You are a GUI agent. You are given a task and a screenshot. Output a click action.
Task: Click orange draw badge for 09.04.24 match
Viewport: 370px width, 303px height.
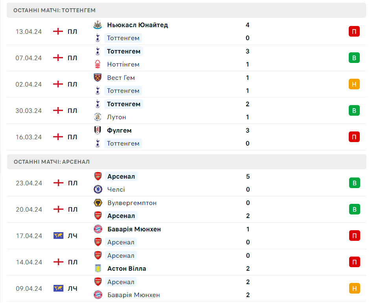point(354,288)
